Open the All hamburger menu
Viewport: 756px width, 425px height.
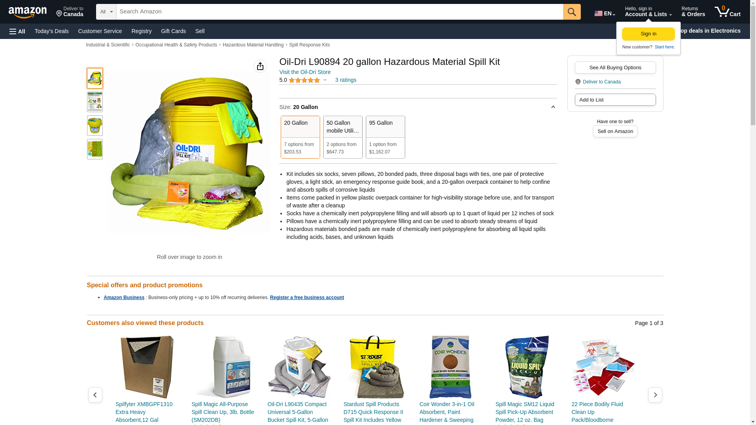[x=17, y=31]
